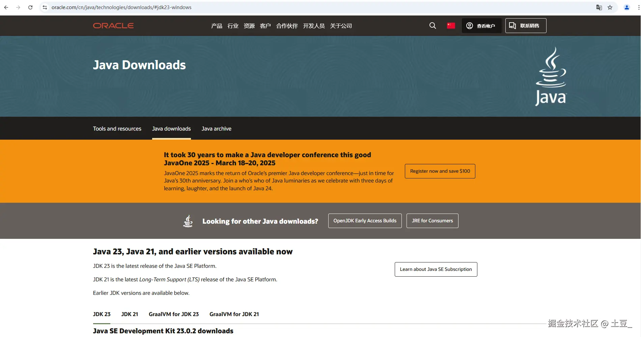Change country via the China flag icon

[451, 26]
